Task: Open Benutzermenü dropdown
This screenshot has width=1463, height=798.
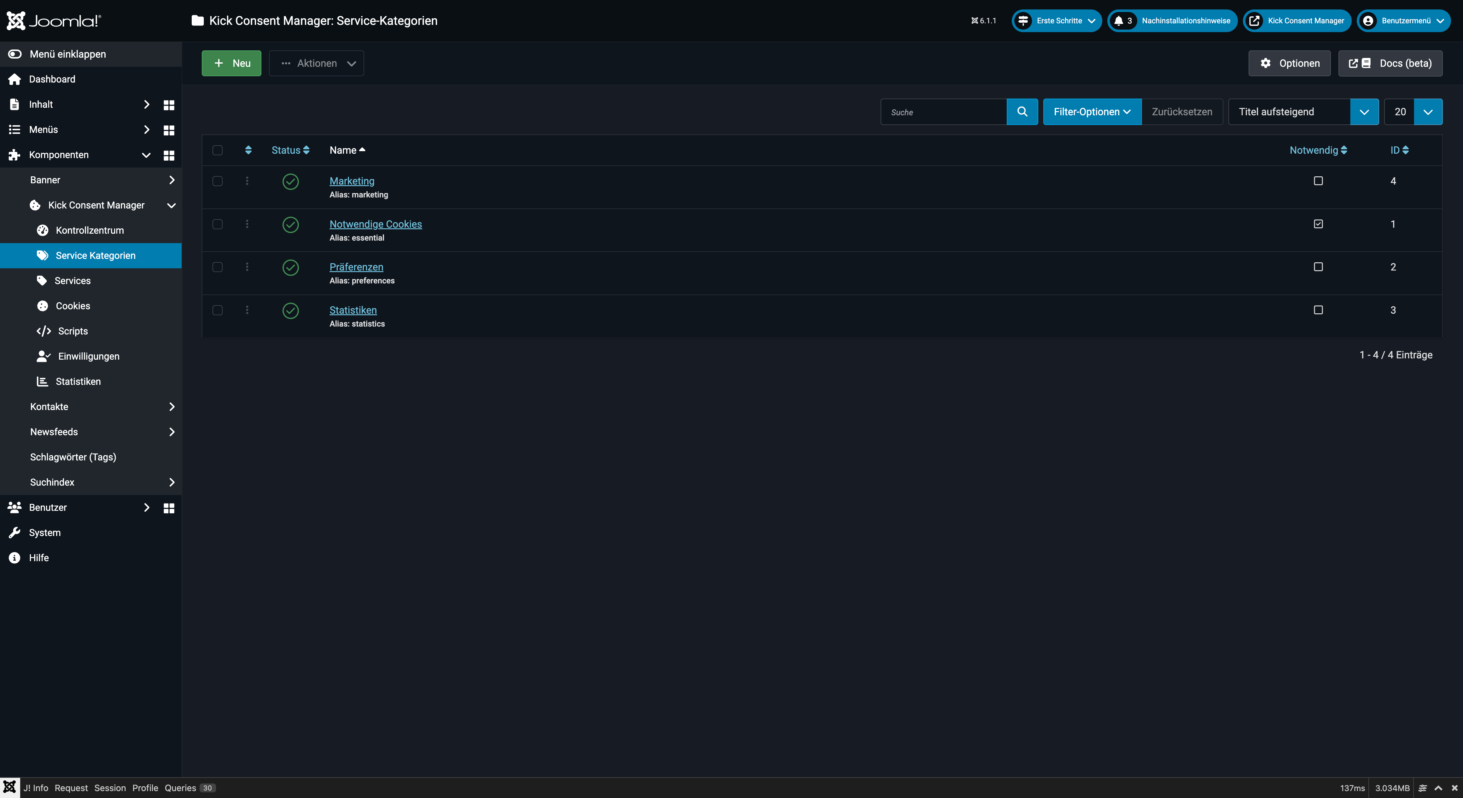Action: pos(1403,21)
